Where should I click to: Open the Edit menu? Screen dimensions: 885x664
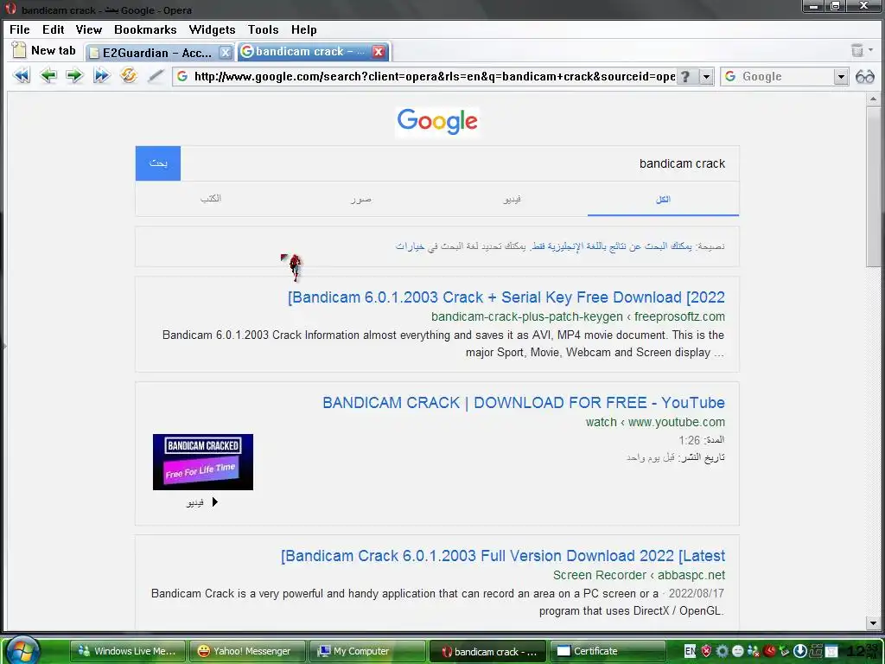(53, 29)
